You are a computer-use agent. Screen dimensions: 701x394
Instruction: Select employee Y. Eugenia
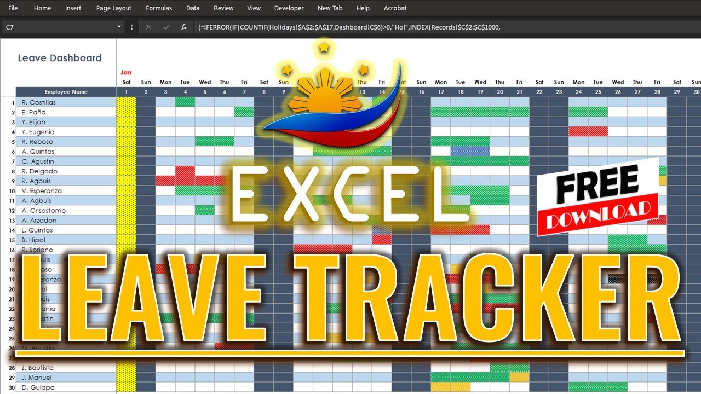pyautogui.click(x=66, y=132)
